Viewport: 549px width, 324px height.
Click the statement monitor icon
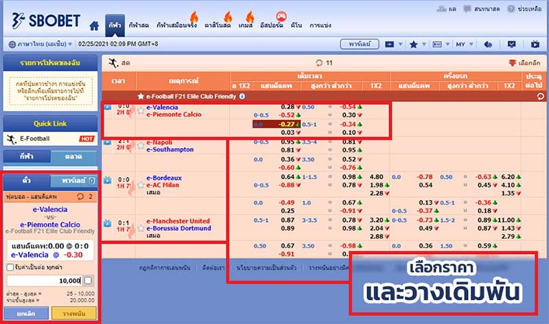[511, 44]
